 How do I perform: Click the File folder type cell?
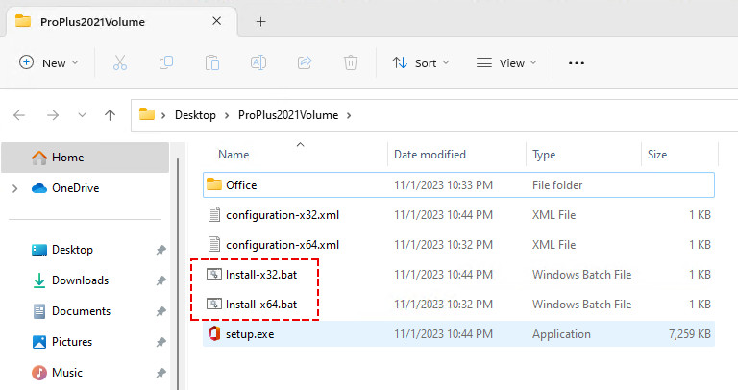click(x=557, y=184)
